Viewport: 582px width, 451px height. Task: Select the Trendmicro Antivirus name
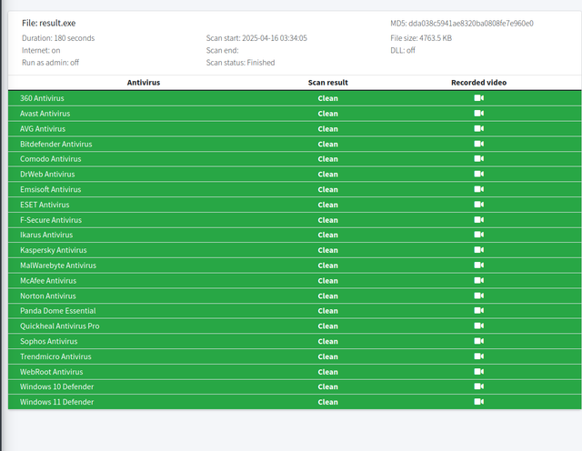tap(55, 356)
